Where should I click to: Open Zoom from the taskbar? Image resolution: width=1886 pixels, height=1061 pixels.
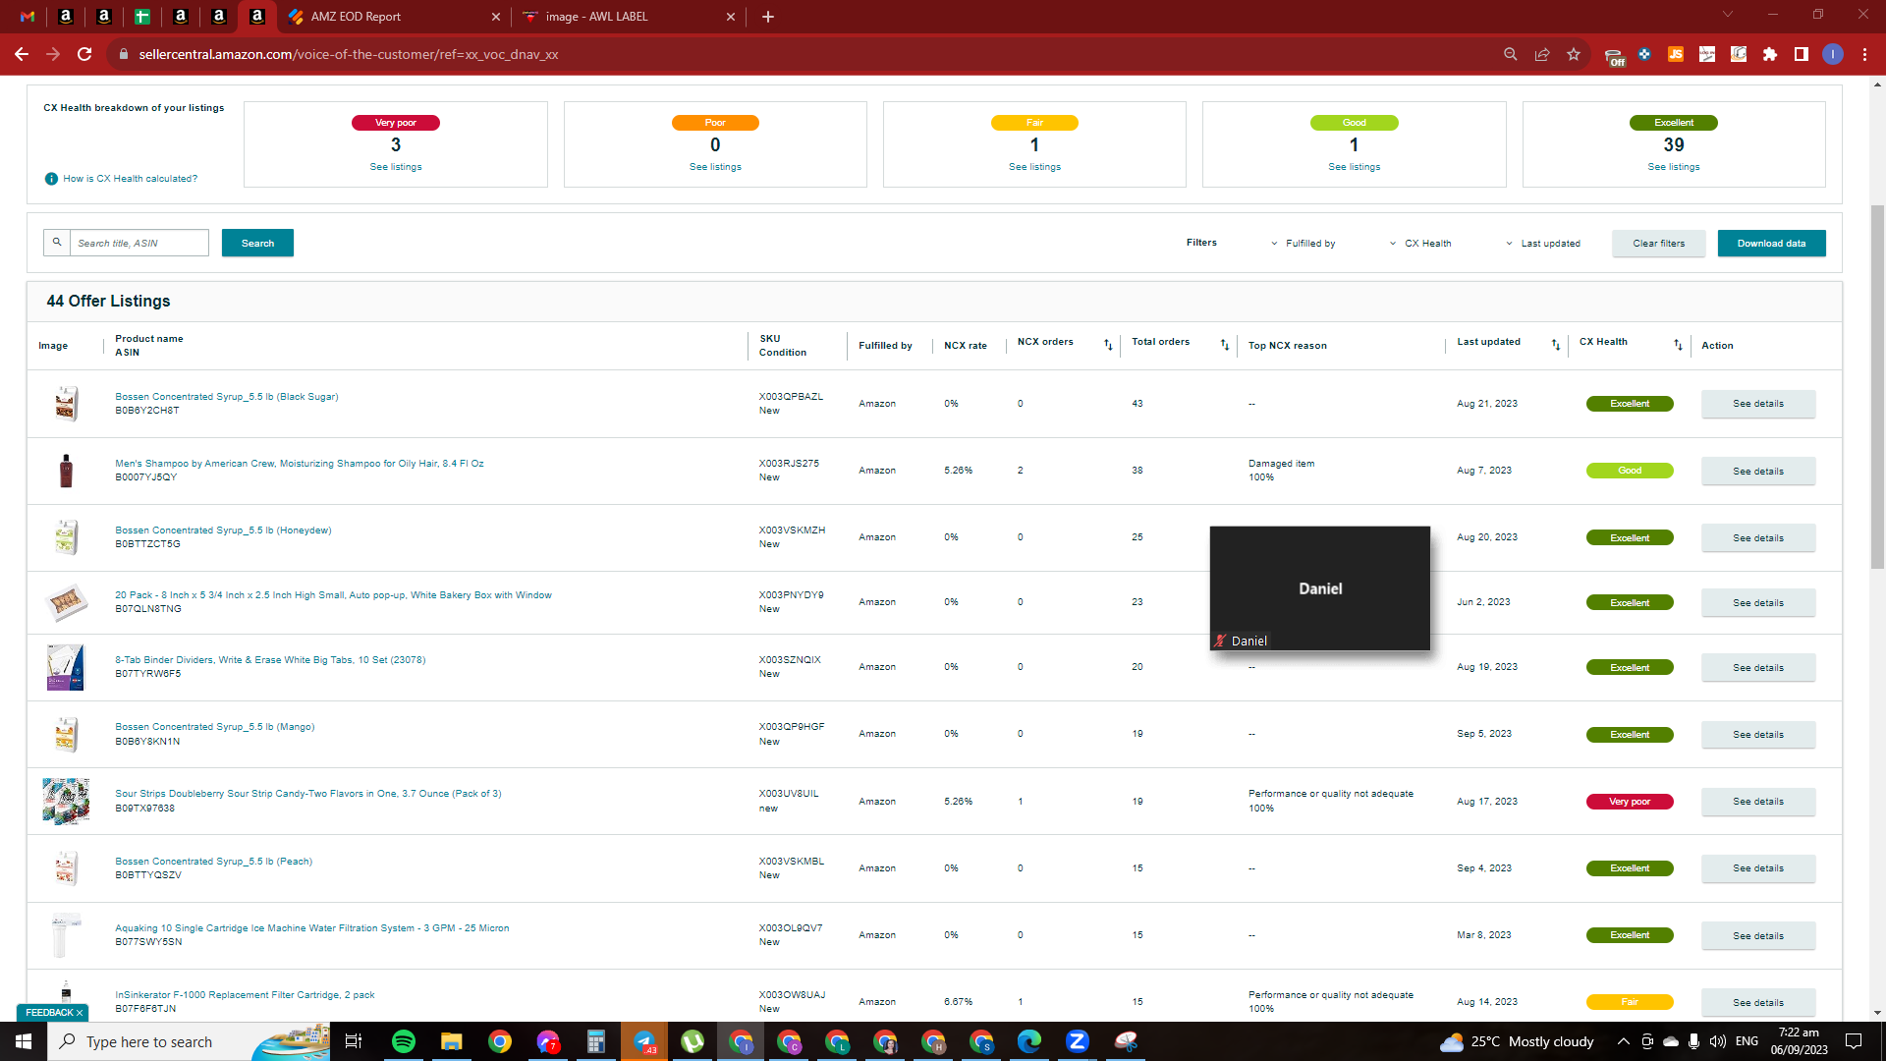(1077, 1041)
